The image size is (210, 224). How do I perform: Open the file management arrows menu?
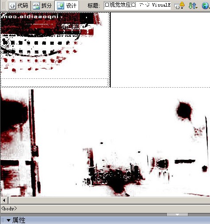[x=193, y=6]
